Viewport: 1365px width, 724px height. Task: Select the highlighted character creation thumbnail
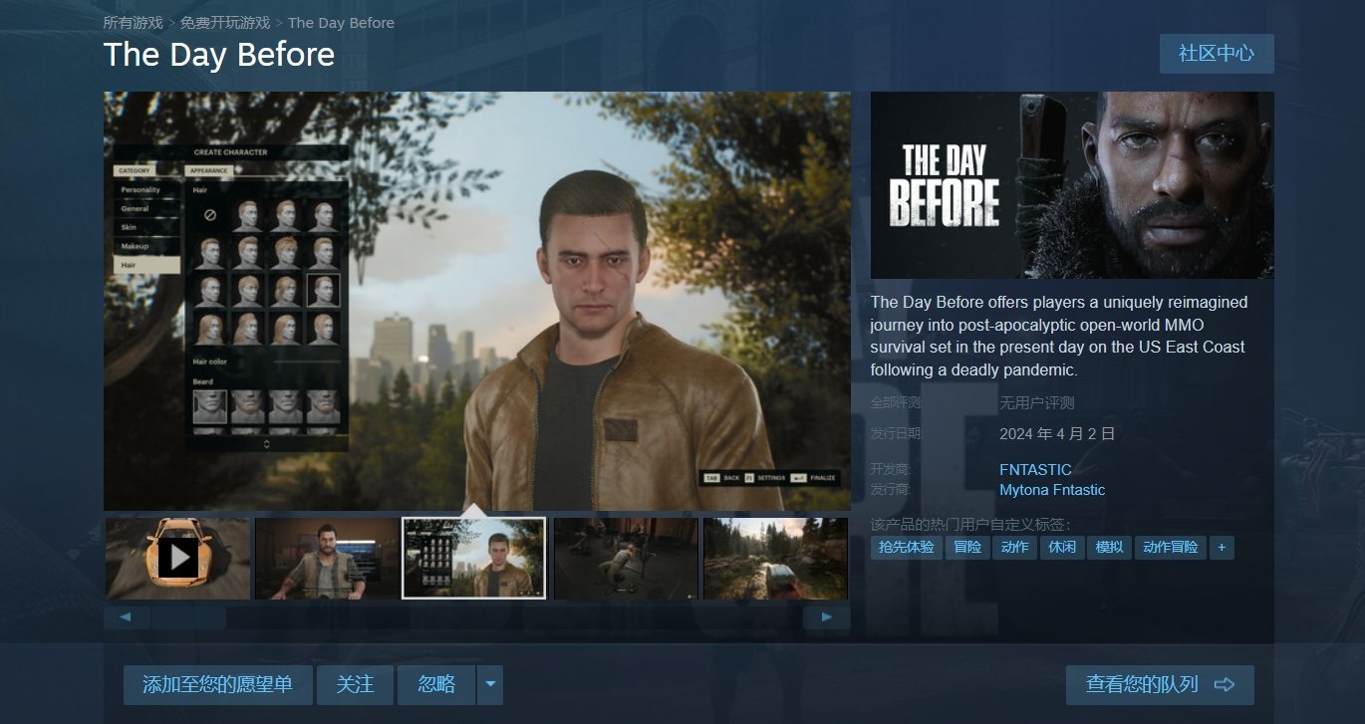pos(474,559)
